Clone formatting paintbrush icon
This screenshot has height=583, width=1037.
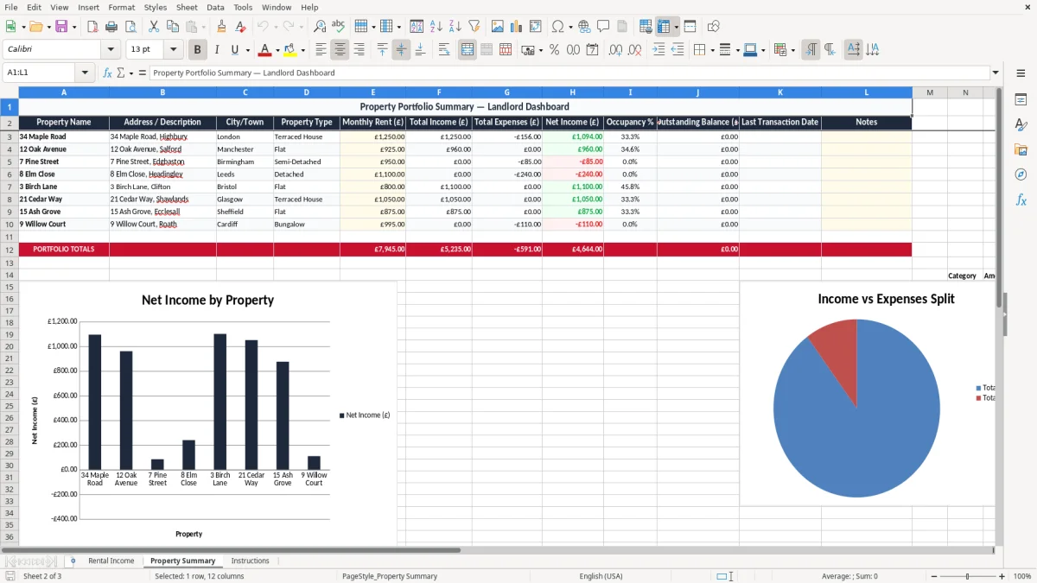221,27
